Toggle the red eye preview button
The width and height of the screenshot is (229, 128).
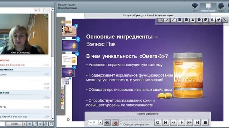coord(115,123)
